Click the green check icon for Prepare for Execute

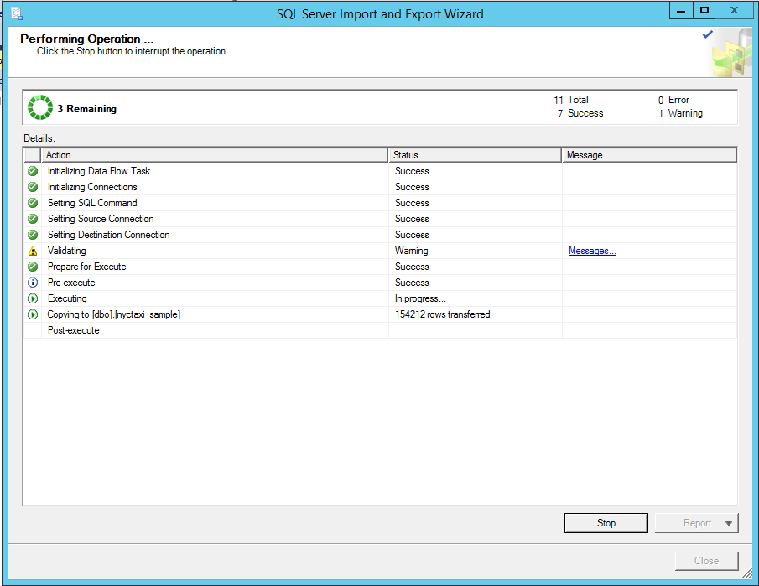(x=33, y=267)
